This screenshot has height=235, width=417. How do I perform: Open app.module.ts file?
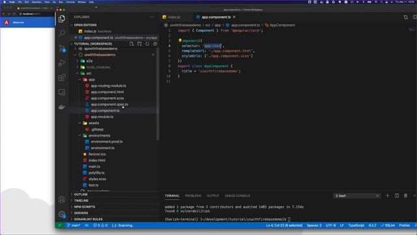click(102, 117)
